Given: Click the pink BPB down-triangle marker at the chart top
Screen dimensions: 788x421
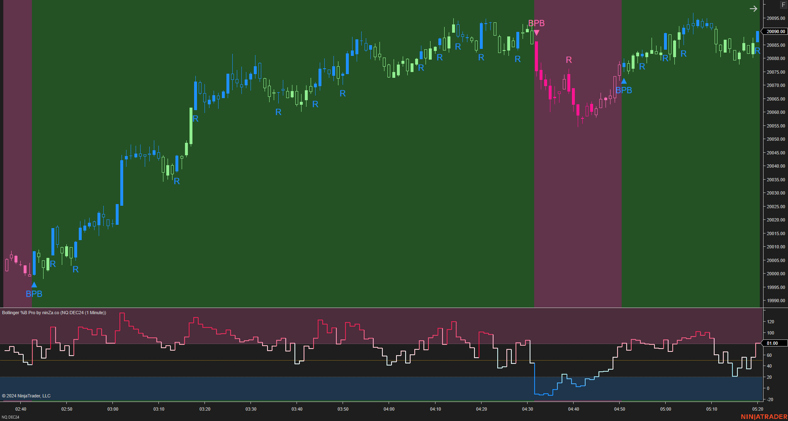Looking at the screenshot, I should click(537, 31).
